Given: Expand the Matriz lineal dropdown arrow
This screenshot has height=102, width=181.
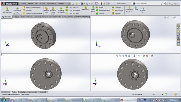Looking at the screenshot, I should (x=92, y=14).
